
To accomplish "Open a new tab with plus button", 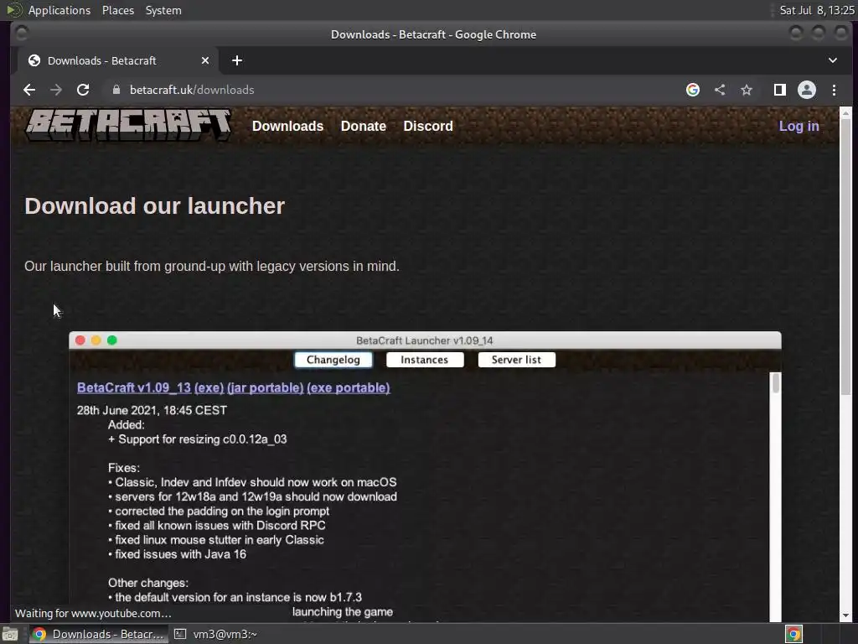I will tap(237, 60).
